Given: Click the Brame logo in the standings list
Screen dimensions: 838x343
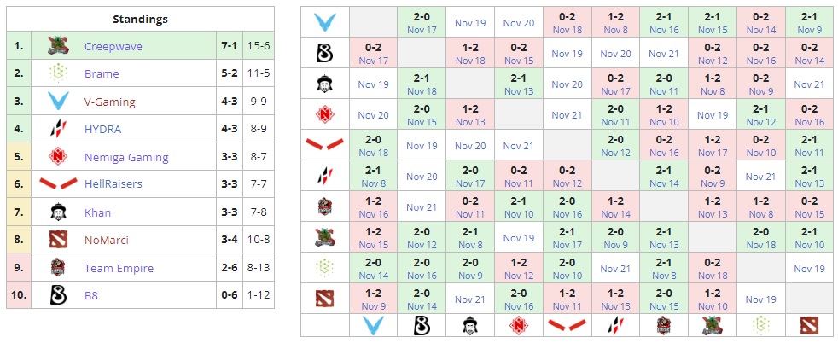Looking at the screenshot, I should pyautogui.click(x=58, y=74).
